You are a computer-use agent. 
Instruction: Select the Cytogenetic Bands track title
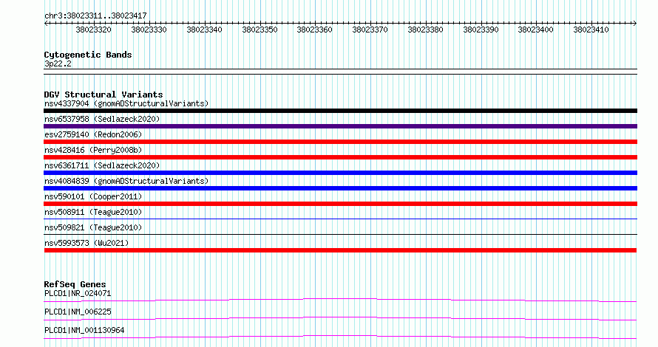(88, 55)
